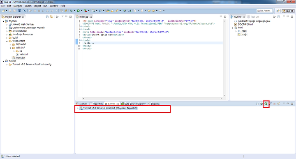Click the Debug bug icon in main toolbar
This screenshot has width=296, height=159.
72,11
